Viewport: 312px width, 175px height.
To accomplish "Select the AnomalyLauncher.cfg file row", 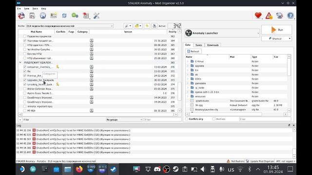I will 237,109.
